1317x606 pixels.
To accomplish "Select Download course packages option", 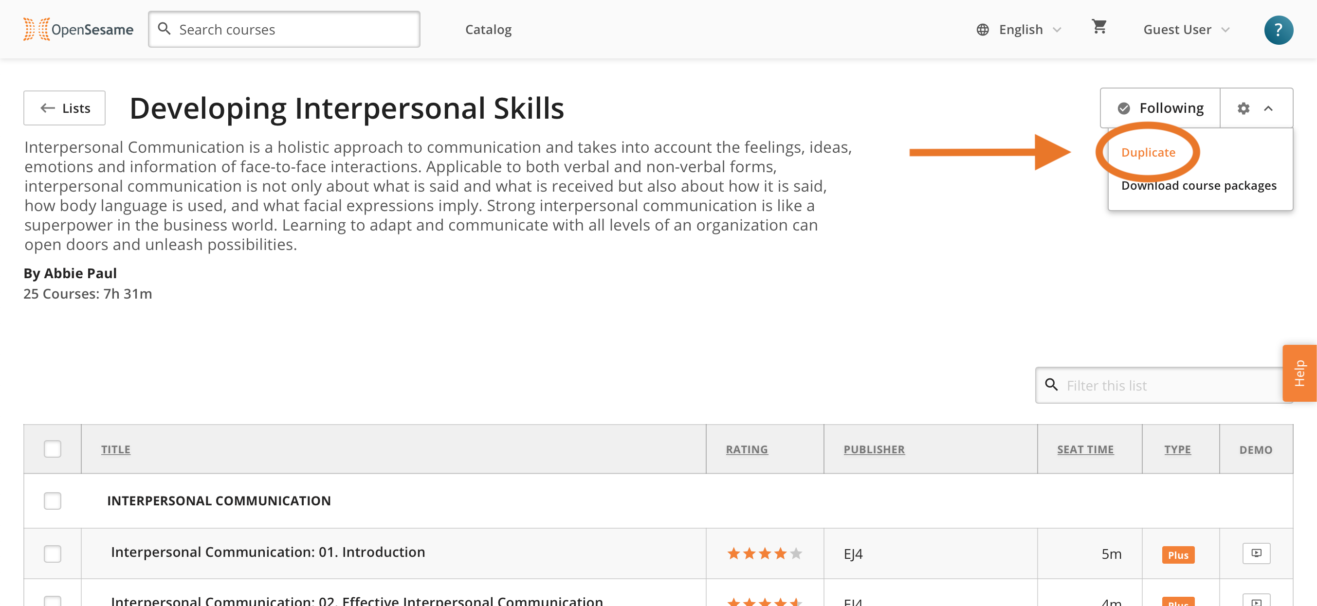I will pyautogui.click(x=1198, y=185).
